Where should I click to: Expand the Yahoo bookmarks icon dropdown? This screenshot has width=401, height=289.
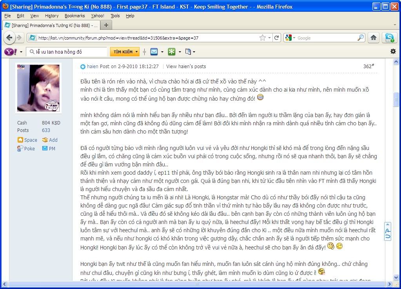pyautogui.click(x=194, y=52)
